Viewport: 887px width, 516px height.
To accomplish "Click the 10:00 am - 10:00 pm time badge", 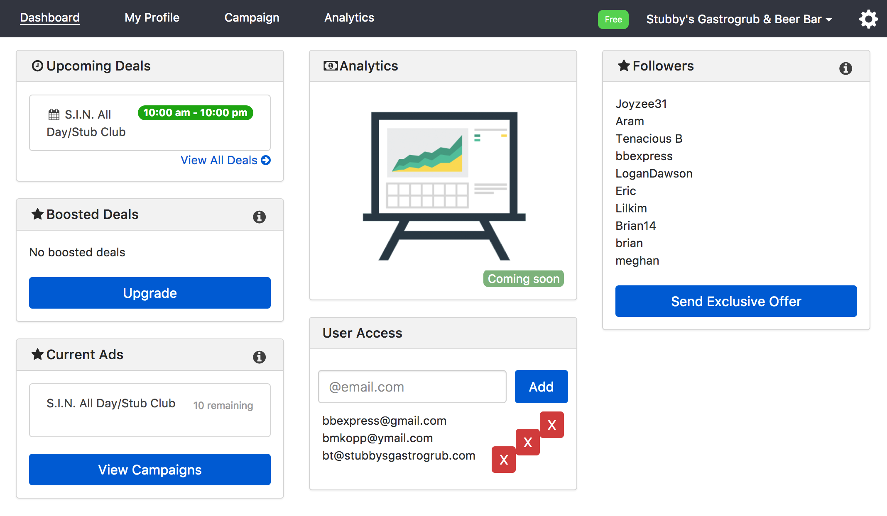I will click(195, 113).
